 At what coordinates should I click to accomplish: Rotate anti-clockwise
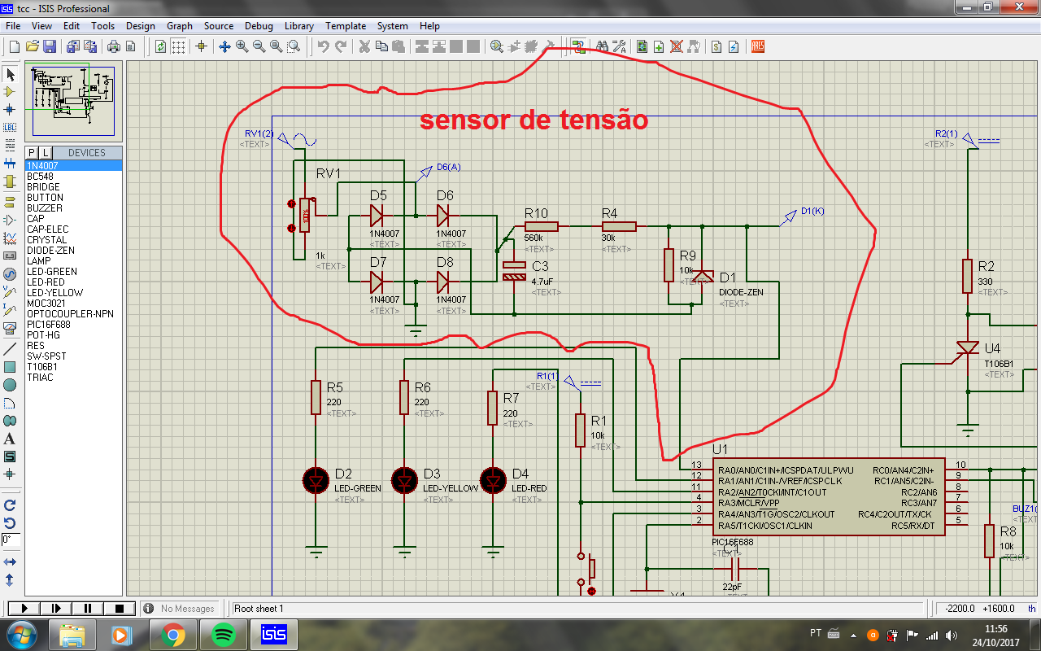10,522
